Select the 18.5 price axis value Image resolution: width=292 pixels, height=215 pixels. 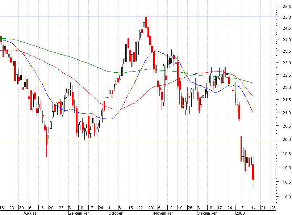point(287,182)
